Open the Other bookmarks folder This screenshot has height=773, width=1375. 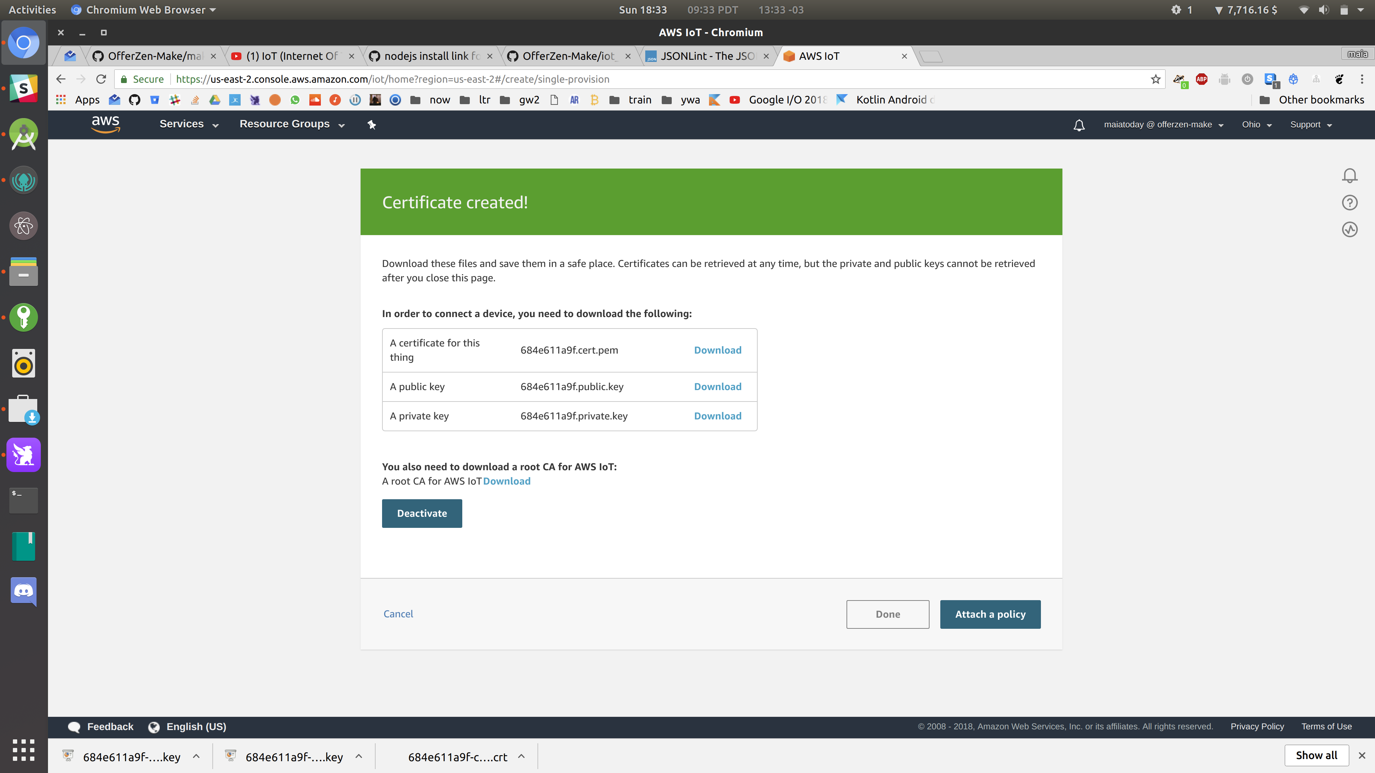(x=1312, y=100)
